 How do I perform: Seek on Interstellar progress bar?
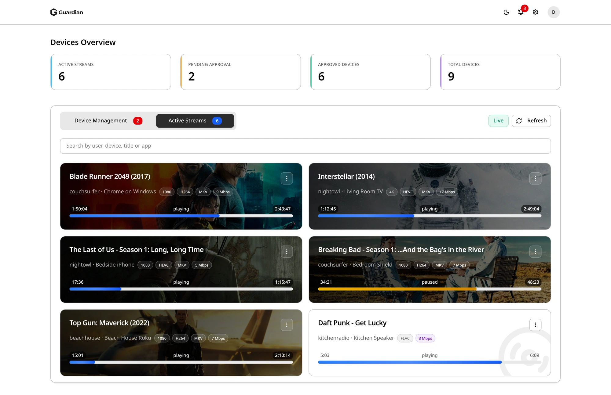(x=430, y=216)
